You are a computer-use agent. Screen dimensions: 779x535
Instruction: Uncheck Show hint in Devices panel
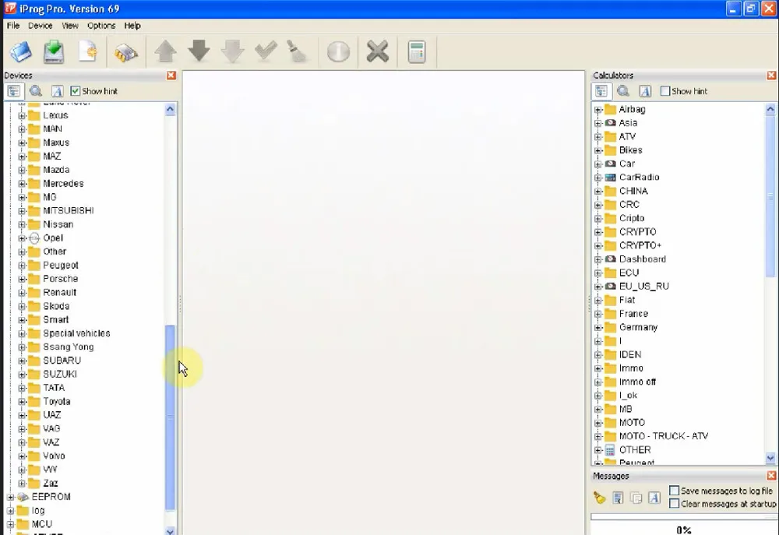75,91
